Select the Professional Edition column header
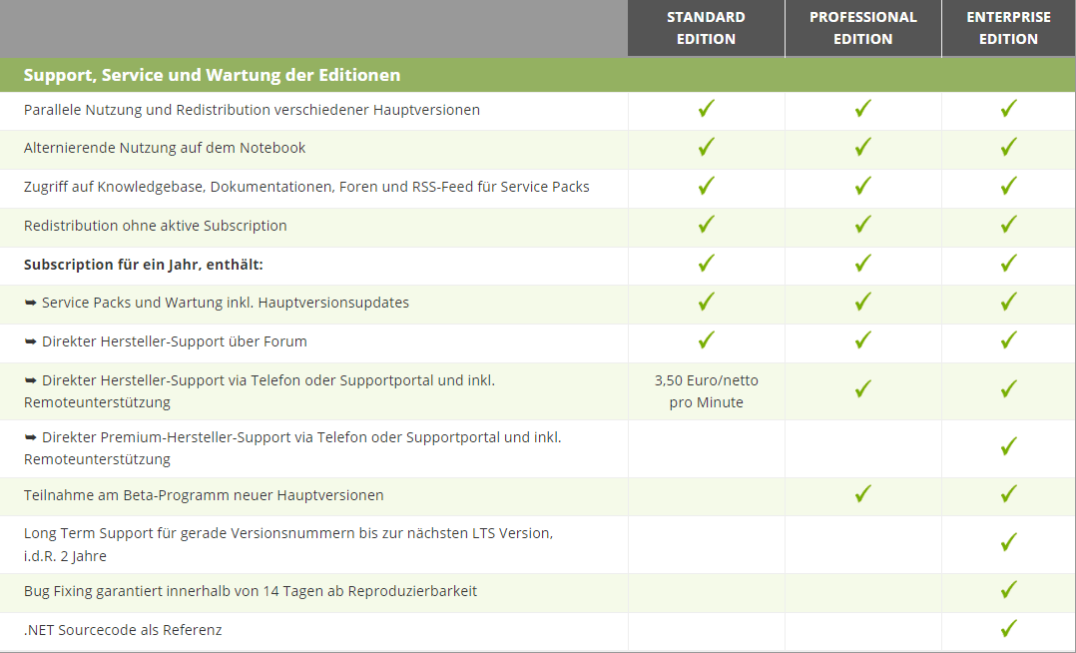This screenshot has width=1076, height=653. point(863,28)
